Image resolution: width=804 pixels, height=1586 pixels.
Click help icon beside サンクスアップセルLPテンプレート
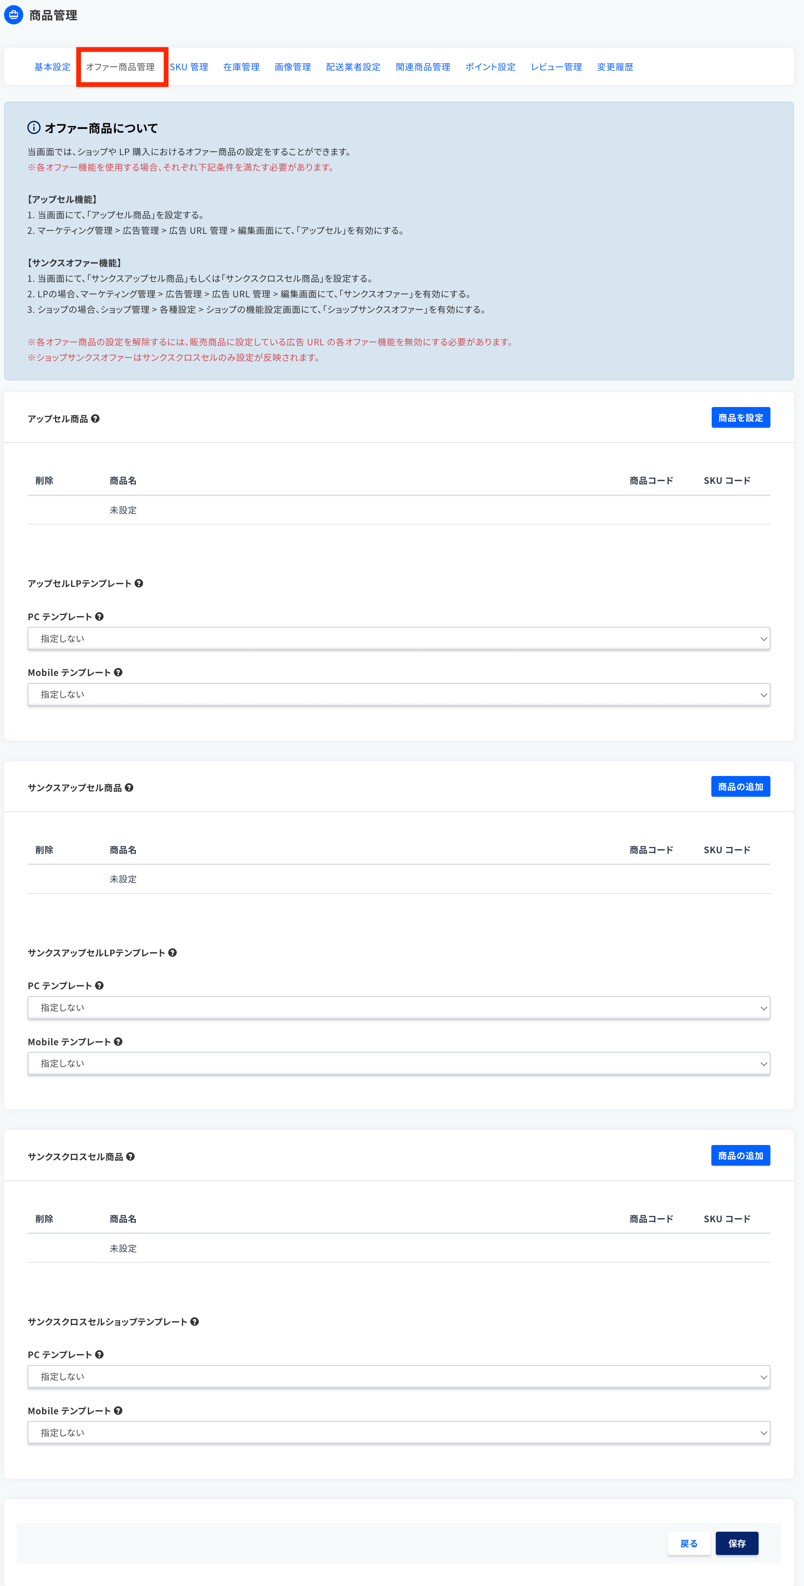173,953
